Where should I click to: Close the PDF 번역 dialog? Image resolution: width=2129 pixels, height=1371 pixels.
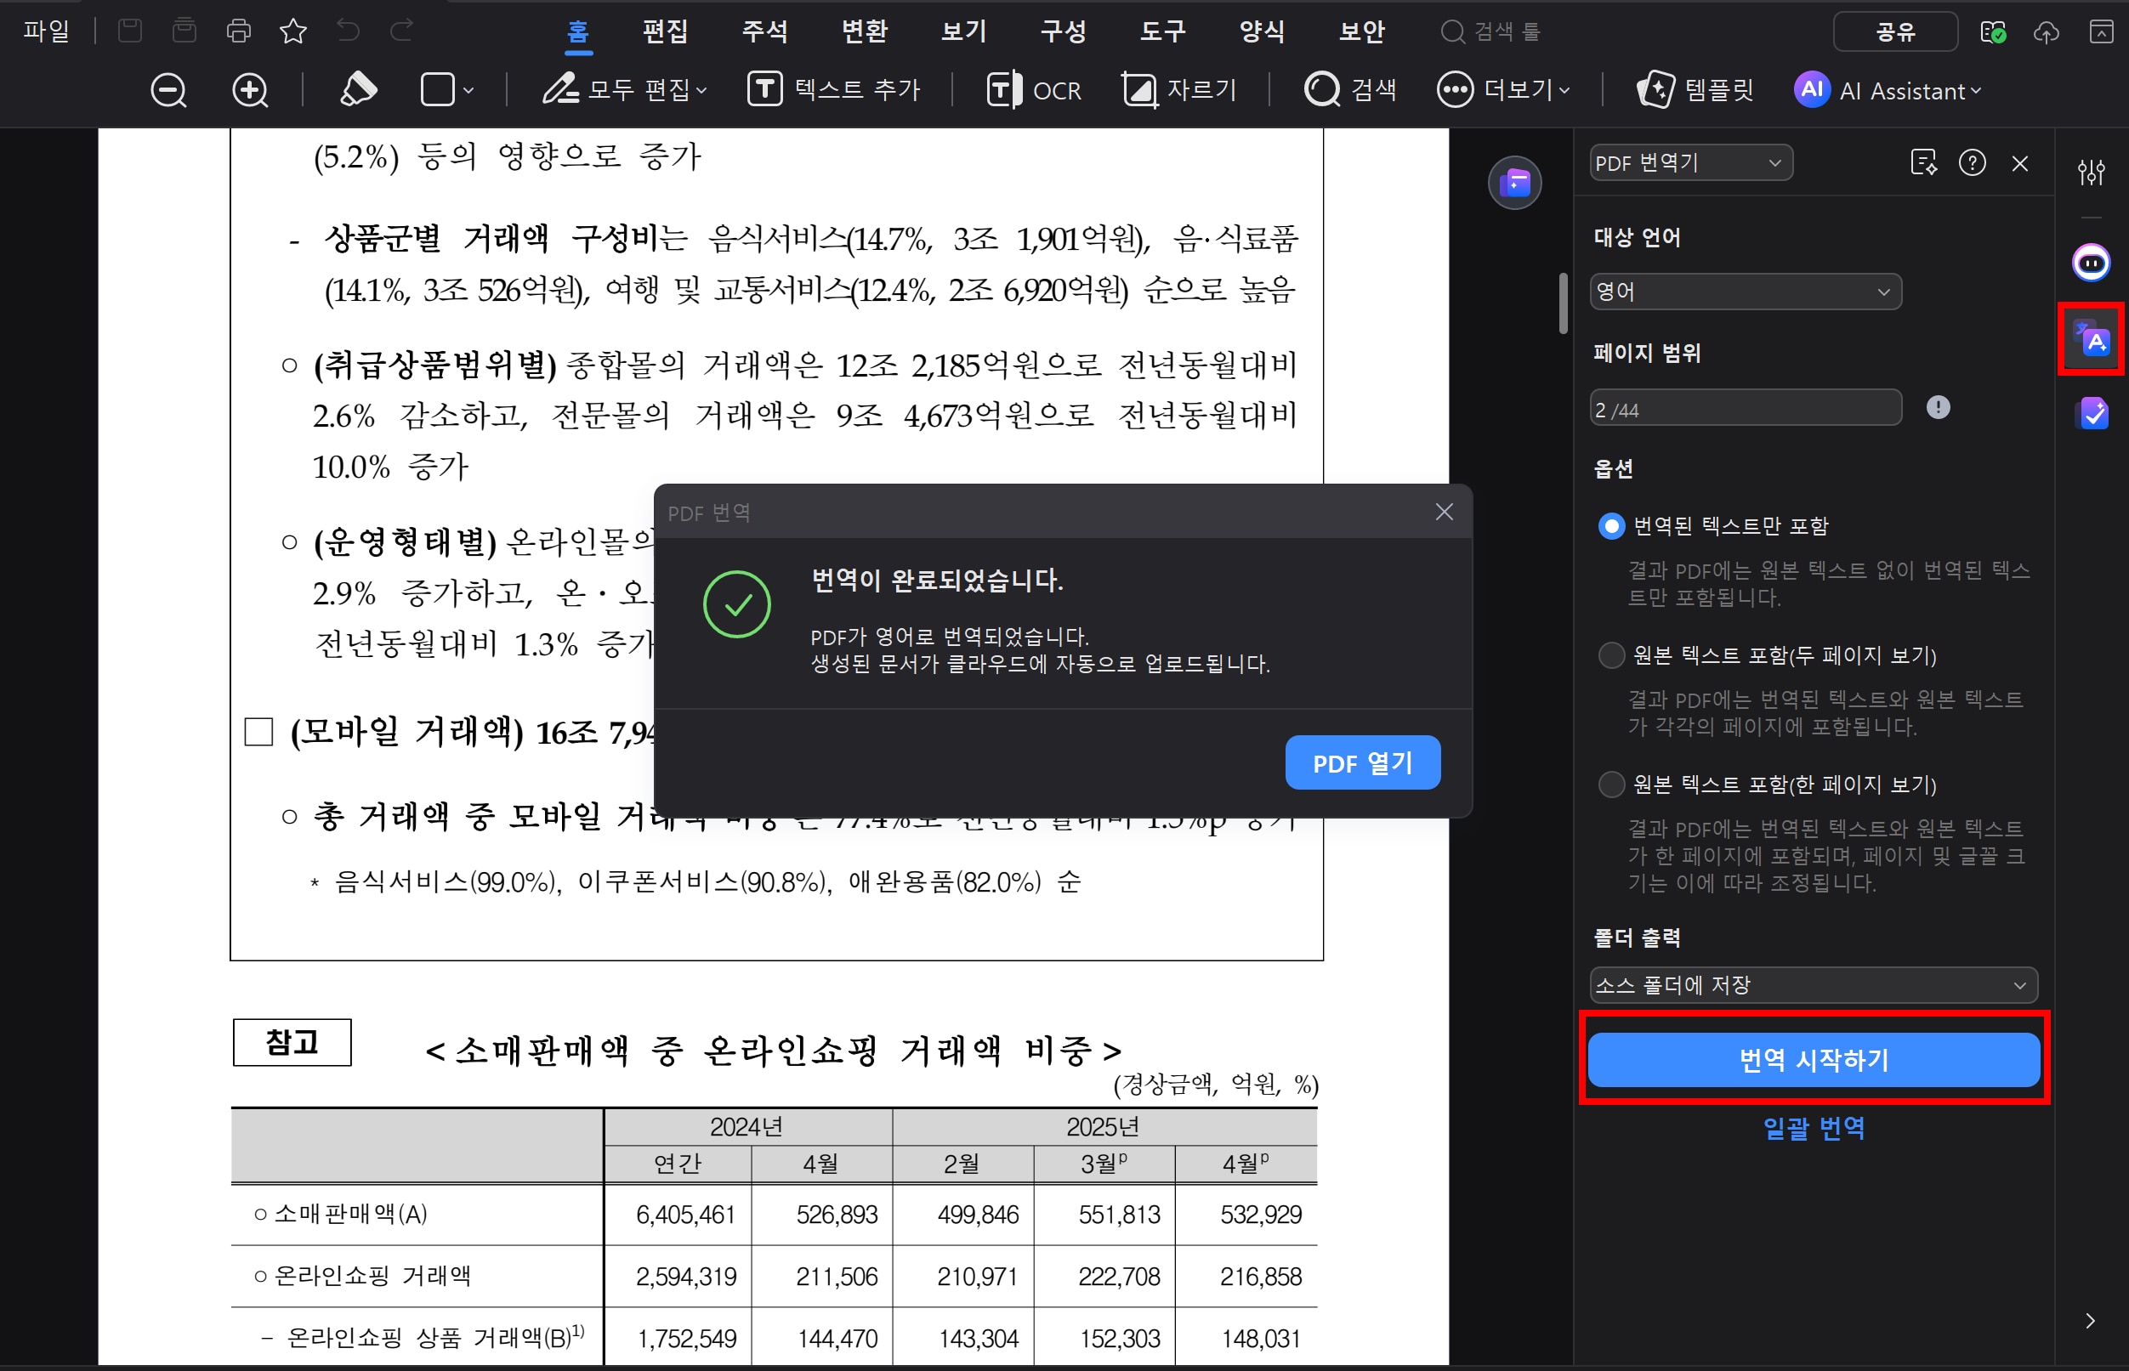1445,512
